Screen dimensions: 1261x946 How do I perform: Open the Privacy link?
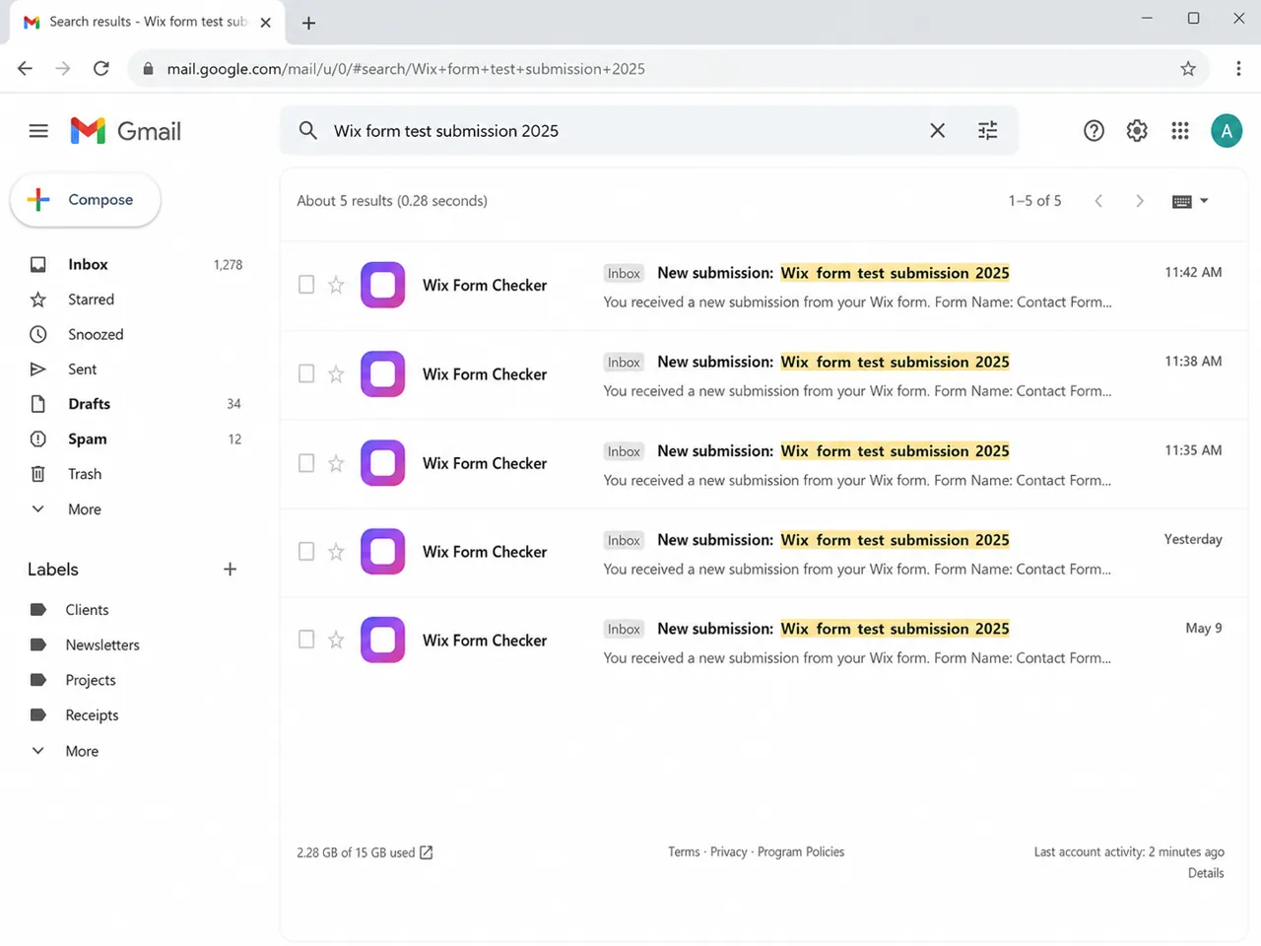tap(728, 852)
